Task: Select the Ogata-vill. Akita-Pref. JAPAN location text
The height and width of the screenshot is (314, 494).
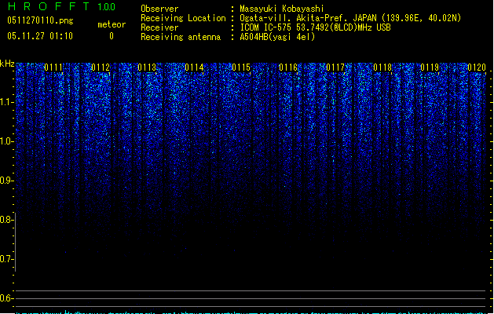Action: coord(350,18)
